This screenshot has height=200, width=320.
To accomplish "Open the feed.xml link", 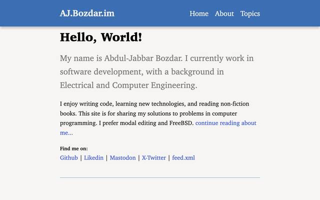I will [x=183, y=158].
